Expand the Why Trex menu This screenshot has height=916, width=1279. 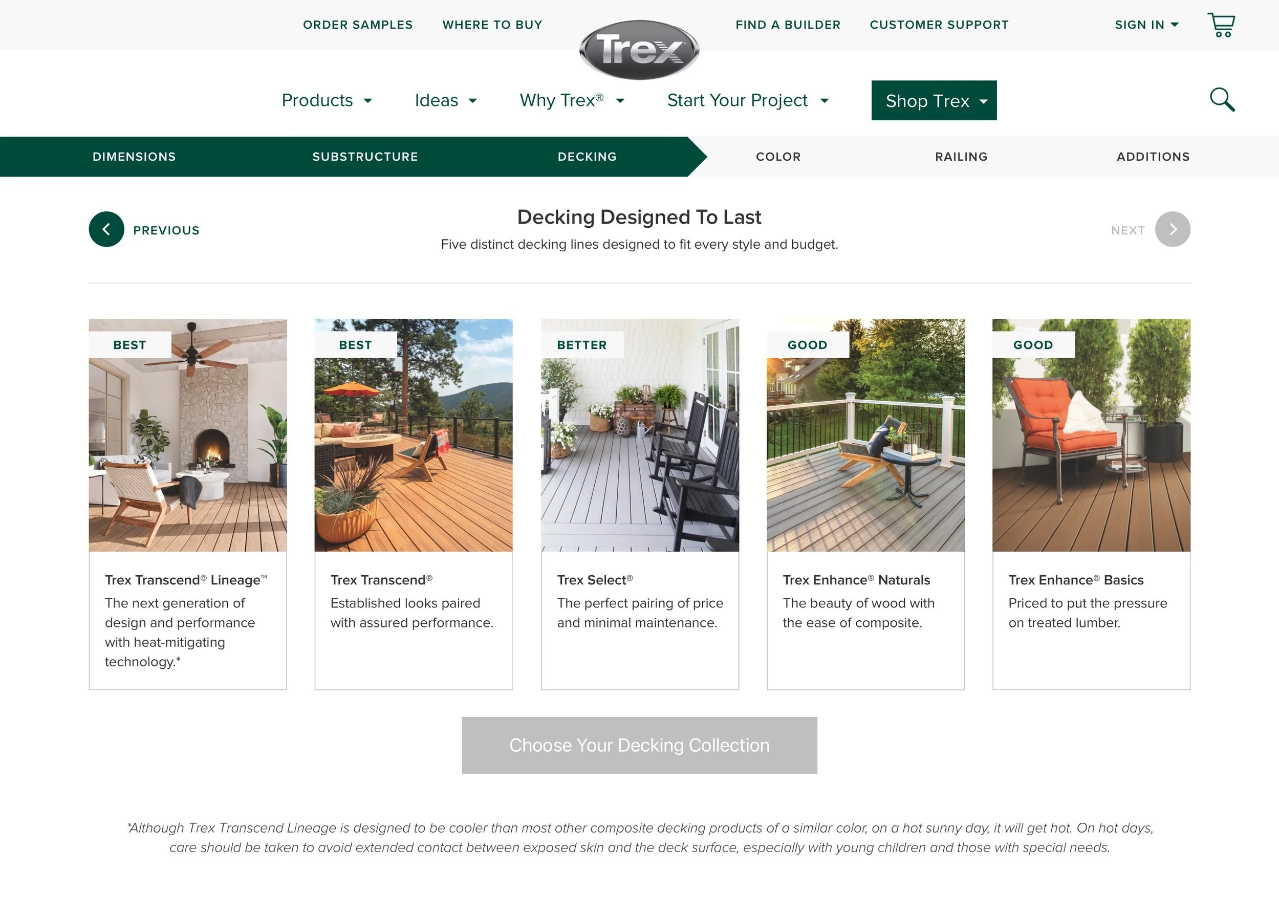572,100
